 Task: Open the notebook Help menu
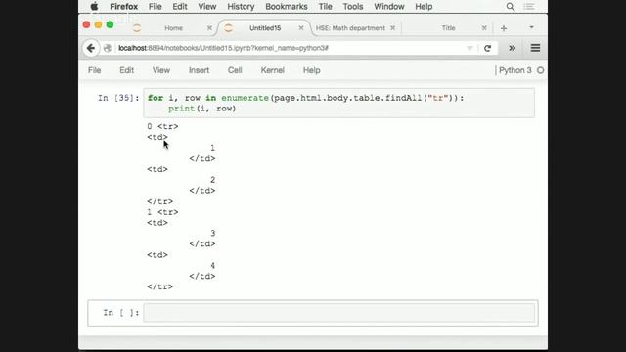click(311, 70)
